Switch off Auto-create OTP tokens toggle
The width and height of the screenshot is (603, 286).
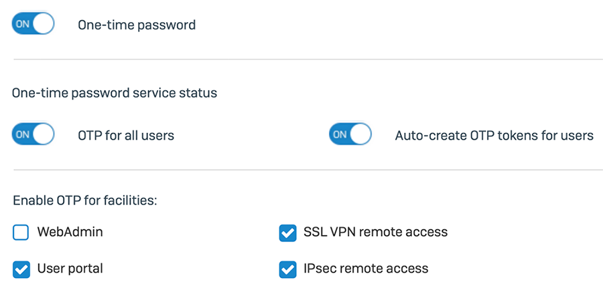[349, 135]
